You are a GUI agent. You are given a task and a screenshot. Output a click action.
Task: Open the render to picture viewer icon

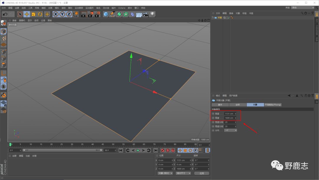coord(90,14)
